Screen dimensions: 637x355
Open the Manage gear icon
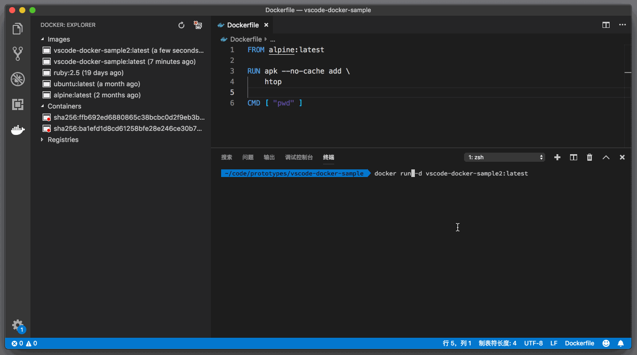point(18,325)
